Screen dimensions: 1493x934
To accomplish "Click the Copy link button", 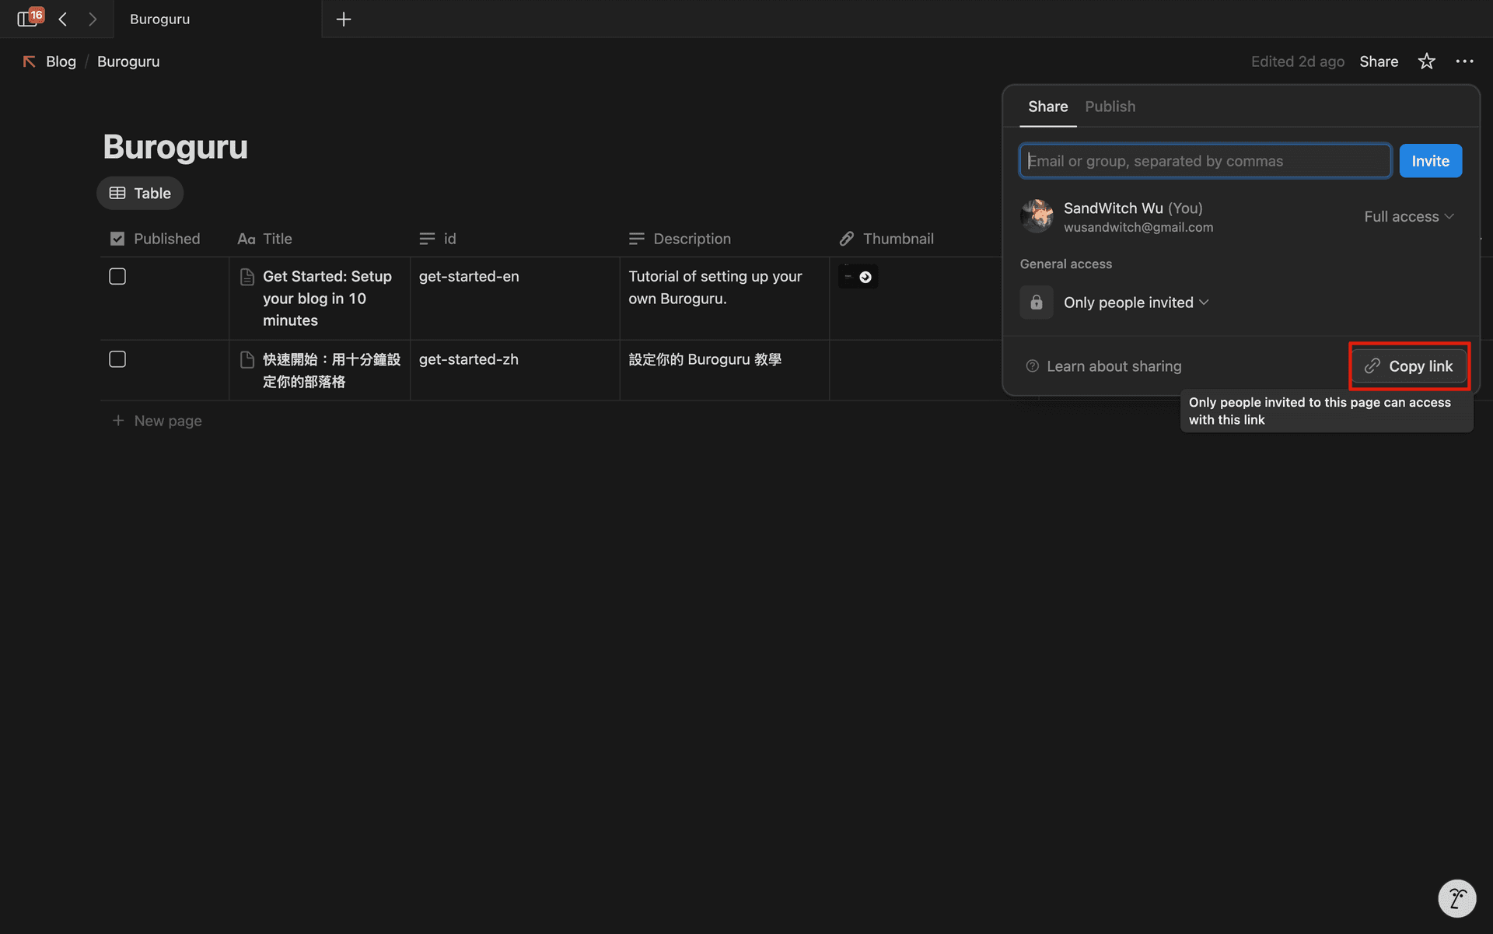I will (1409, 366).
